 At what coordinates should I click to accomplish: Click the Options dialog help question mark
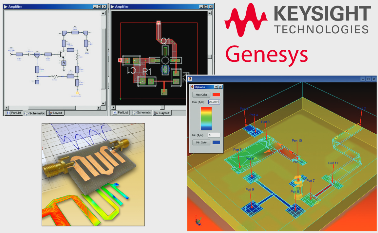[x=216, y=87]
